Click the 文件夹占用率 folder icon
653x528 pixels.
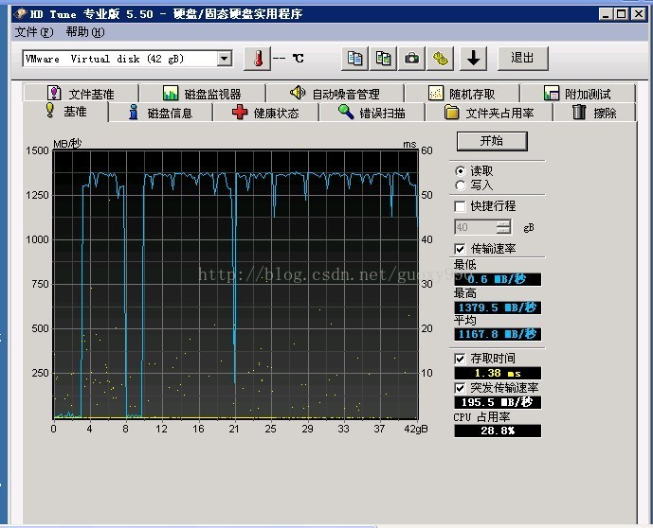pyautogui.click(x=451, y=113)
